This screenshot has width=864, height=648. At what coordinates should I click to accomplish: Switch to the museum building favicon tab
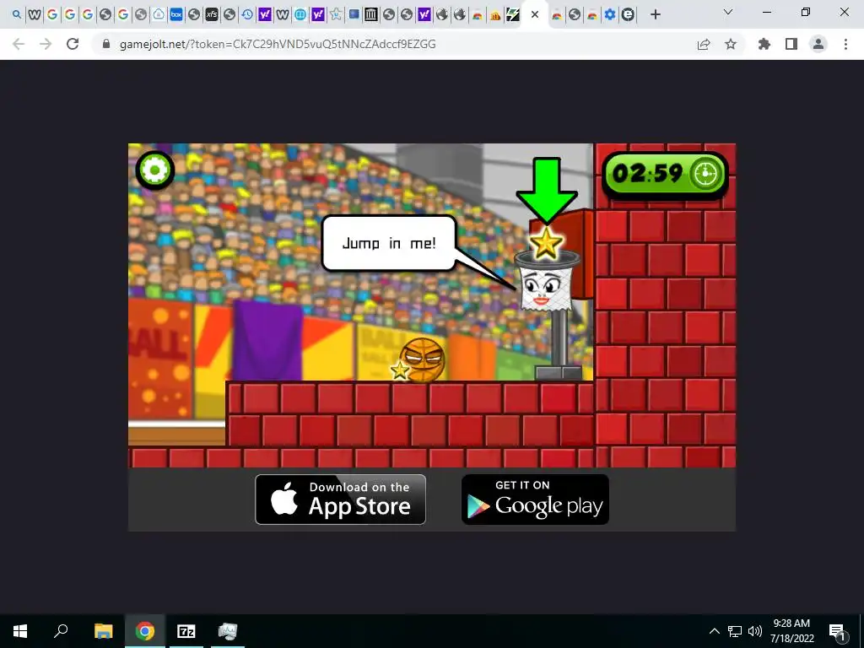pos(371,15)
